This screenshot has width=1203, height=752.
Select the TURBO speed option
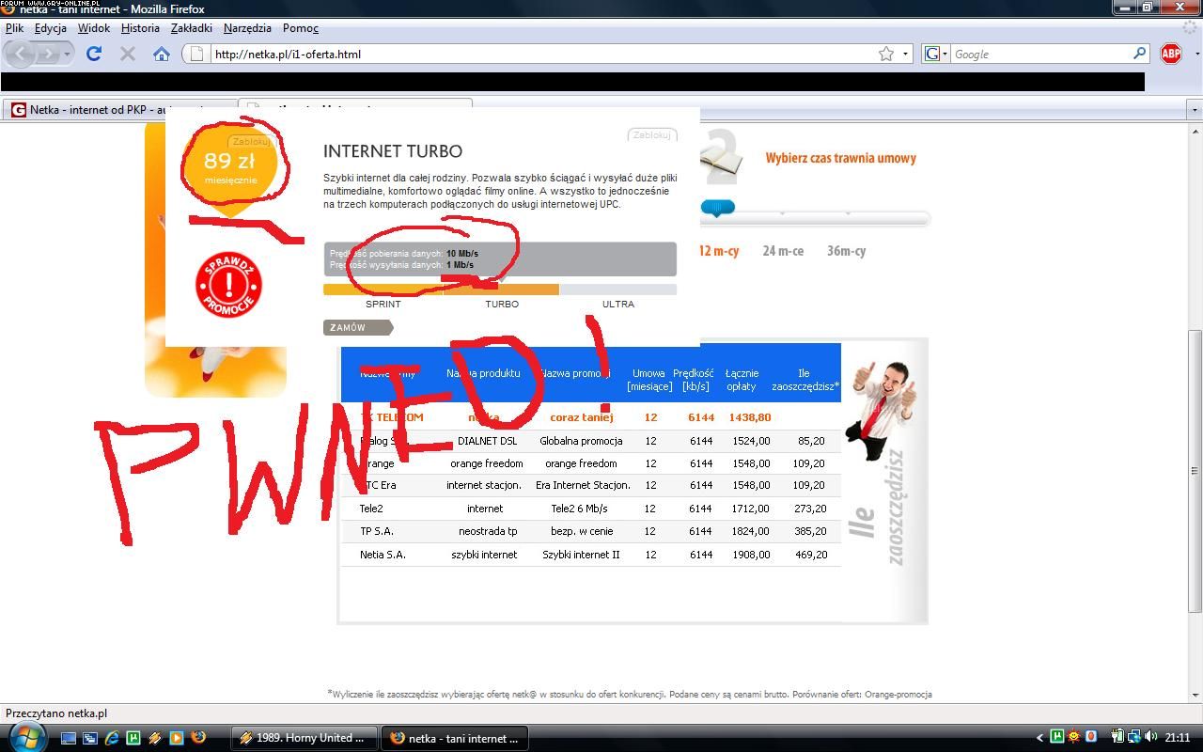pyautogui.click(x=502, y=304)
